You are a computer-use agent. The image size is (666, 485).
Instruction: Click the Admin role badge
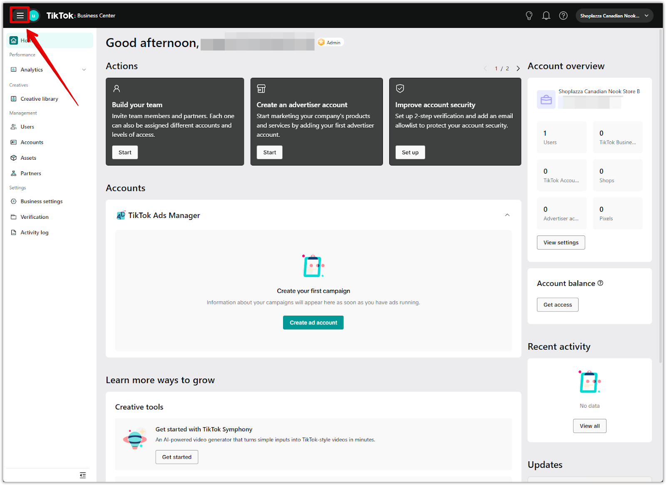(330, 42)
